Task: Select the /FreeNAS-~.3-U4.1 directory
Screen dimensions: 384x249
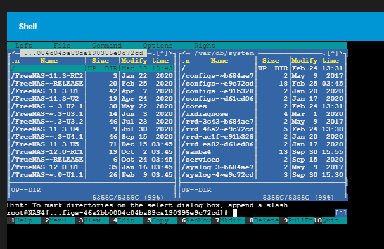Action: (92, 137)
